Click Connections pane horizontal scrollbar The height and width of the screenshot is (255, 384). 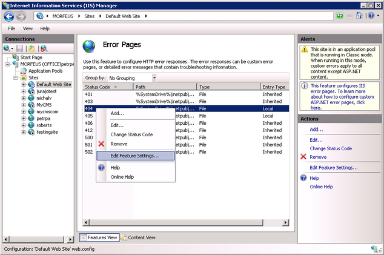[37, 239]
